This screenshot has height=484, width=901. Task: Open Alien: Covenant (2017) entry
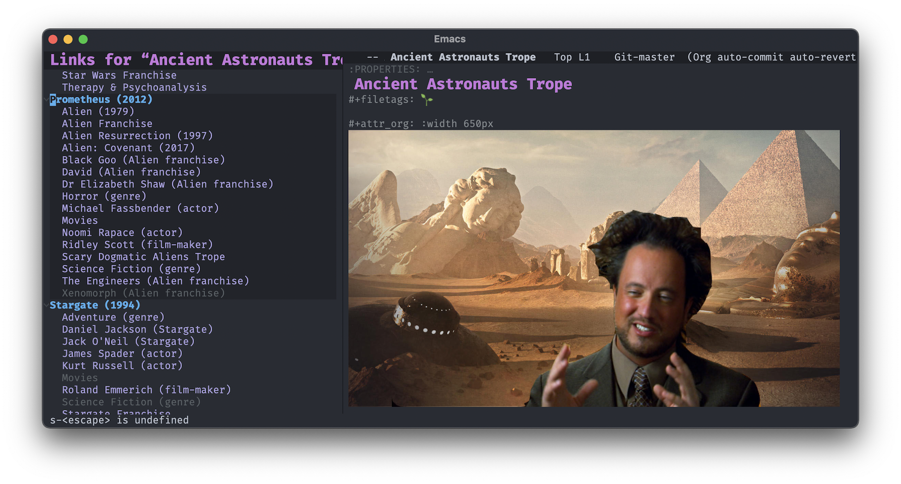coord(128,148)
